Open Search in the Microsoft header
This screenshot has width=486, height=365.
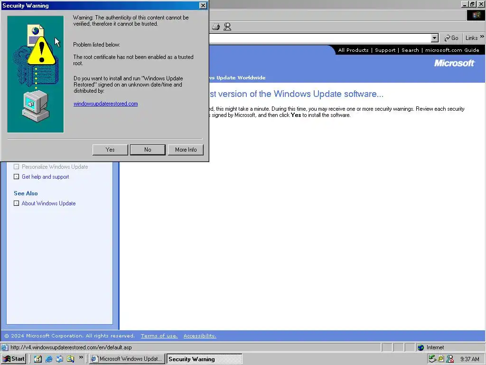[410, 50]
